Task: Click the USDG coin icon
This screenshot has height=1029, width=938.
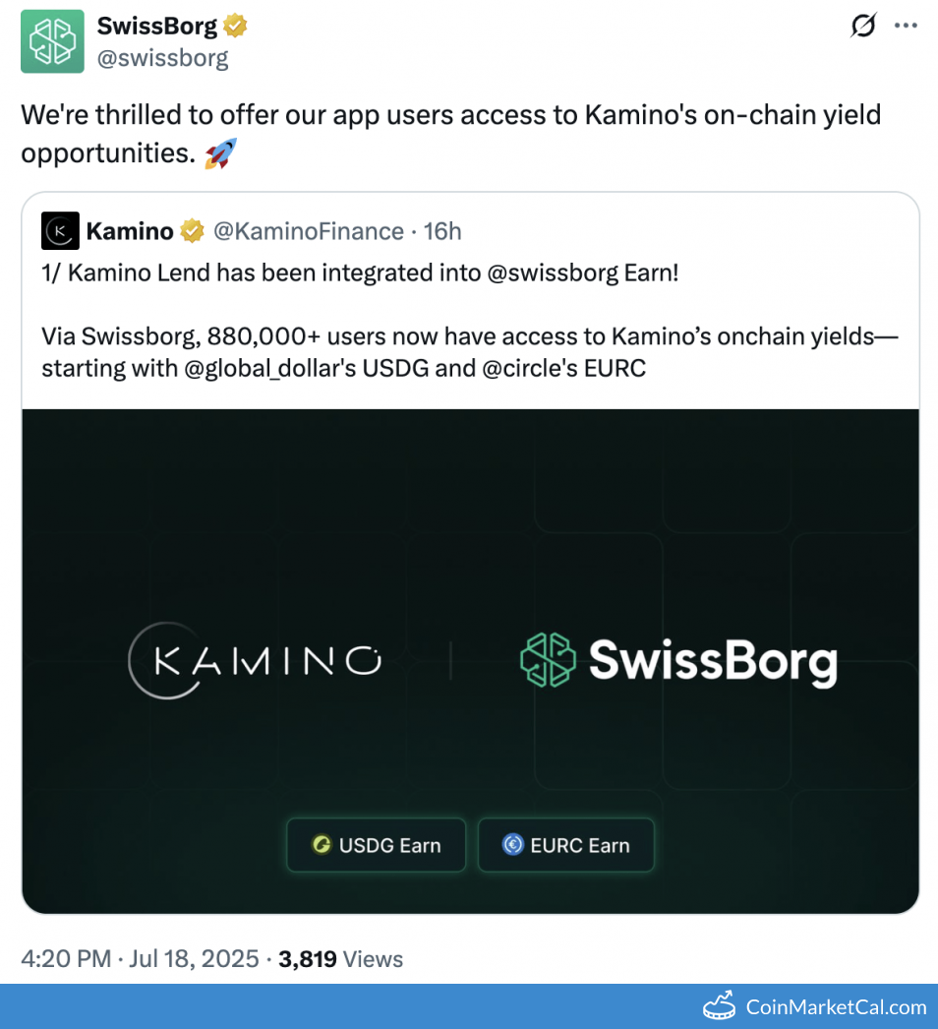Action: pos(322,844)
